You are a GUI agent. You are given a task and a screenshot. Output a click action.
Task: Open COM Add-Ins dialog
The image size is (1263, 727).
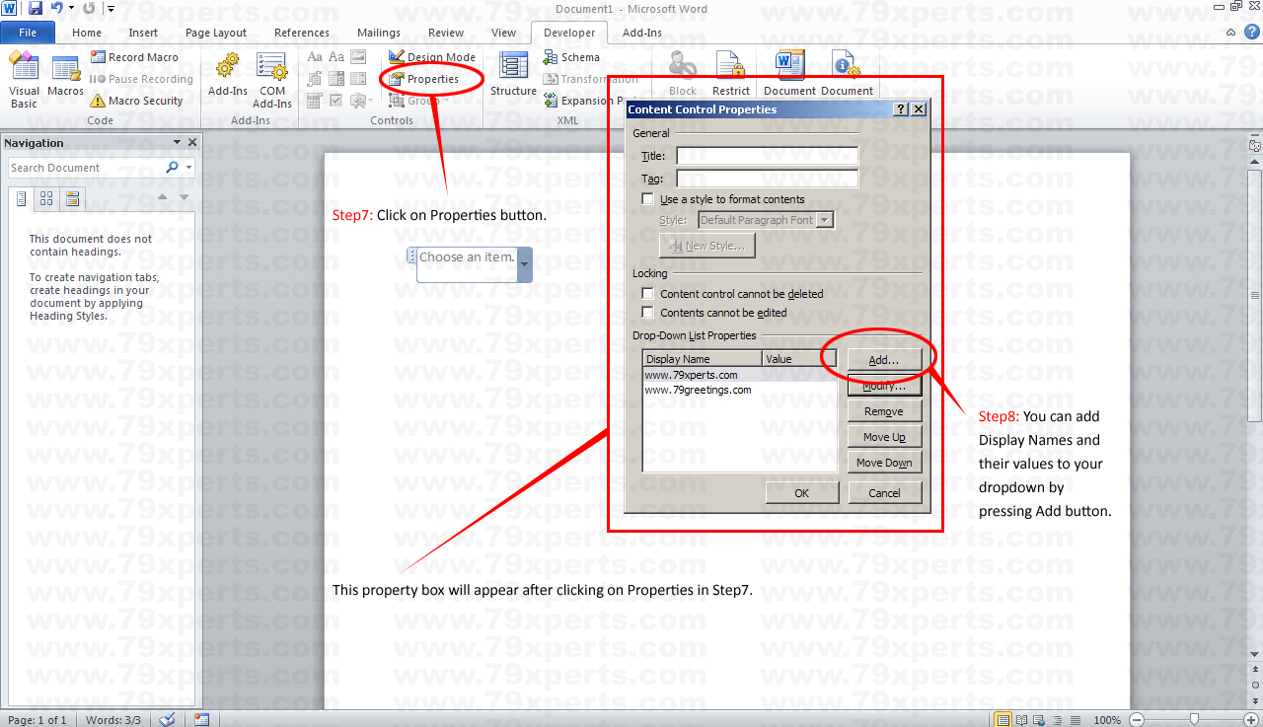pyautogui.click(x=271, y=80)
